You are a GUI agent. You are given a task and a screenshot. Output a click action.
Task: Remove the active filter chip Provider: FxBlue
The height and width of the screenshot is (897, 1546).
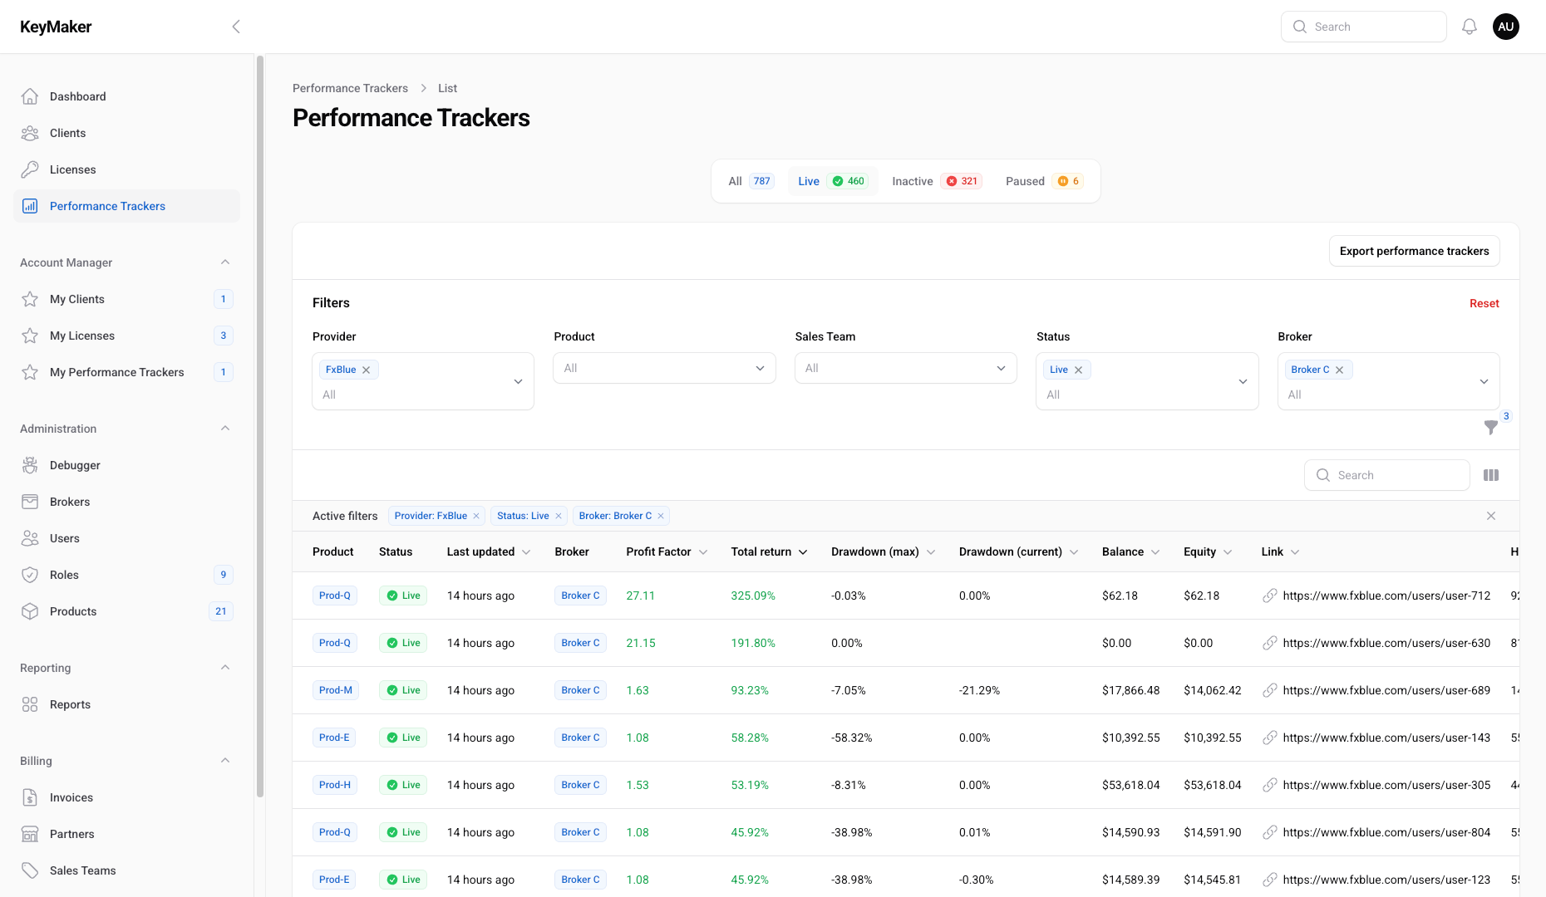click(476, 516)
